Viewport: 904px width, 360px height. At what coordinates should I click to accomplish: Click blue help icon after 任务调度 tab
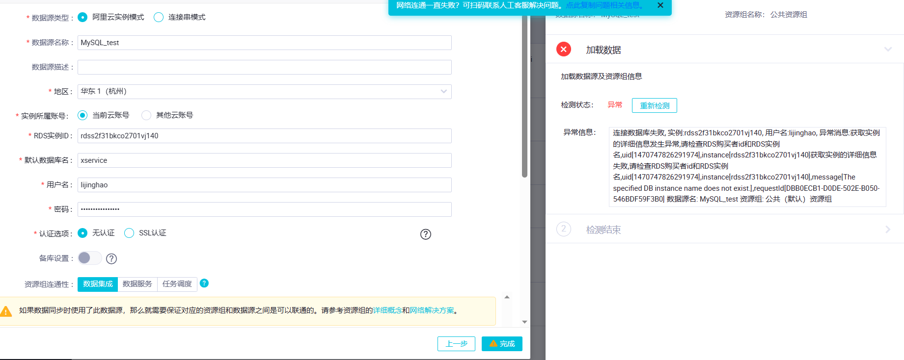click(204, 283)
